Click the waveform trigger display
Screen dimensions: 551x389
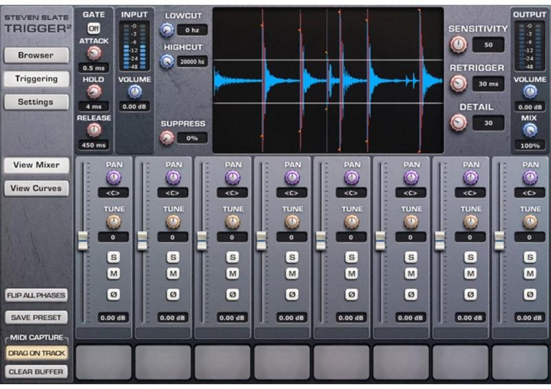click(x=329, y=80)
